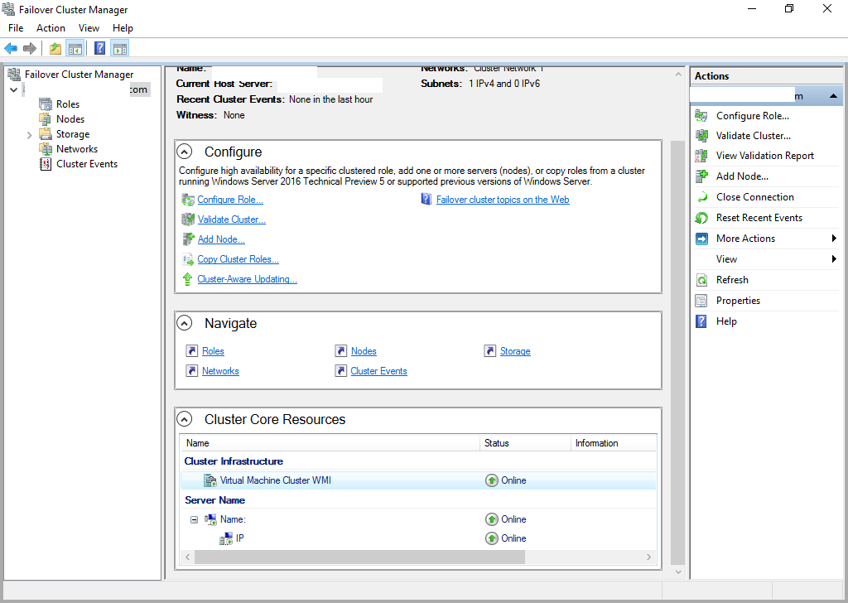This screenshot has height=603, width=848.
Task: Click the Forward arrow toolbar icon
Action: click(x=30, y=49)
